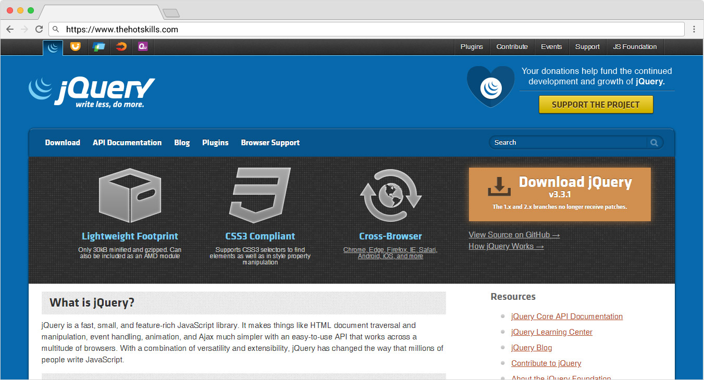Open Events in the top bar
Image resolution: width=704 pixels, height=380 pixels.
(551, 47)
